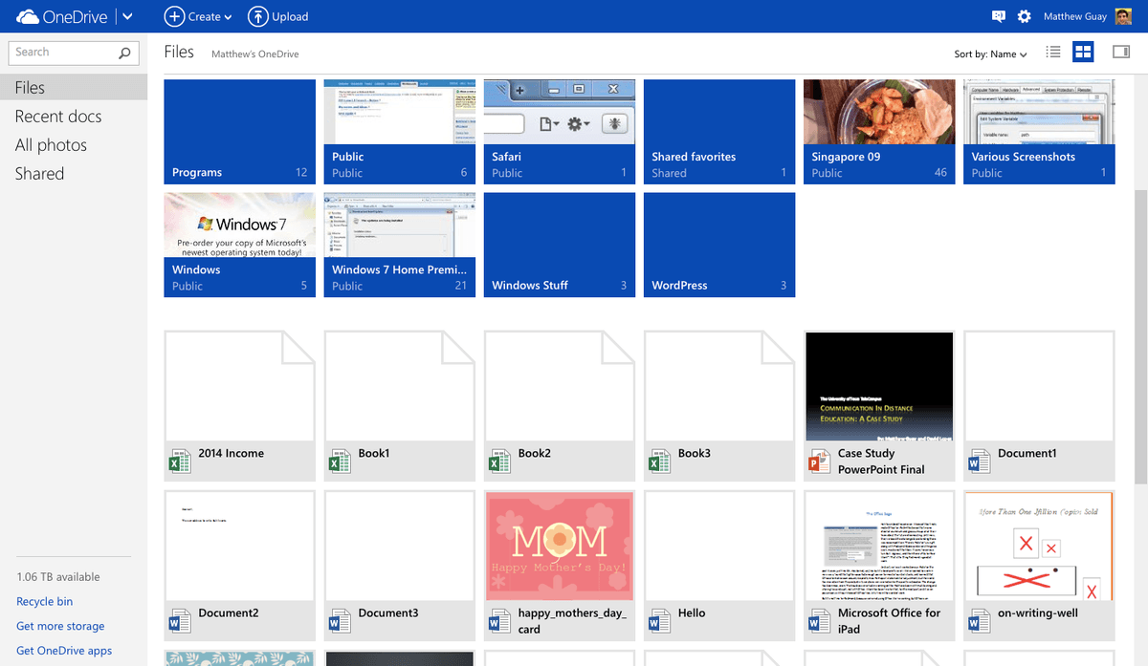1148x666 pixels.
Task: Click Excel icon of Book3
Action: point(658,462)
